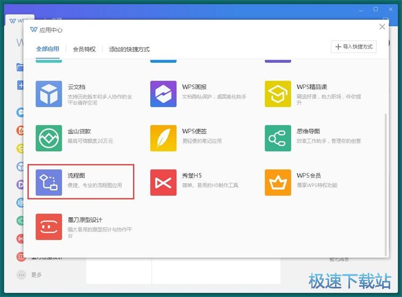
Task: Click the WPS会员 title text
Action: [309, 176]
